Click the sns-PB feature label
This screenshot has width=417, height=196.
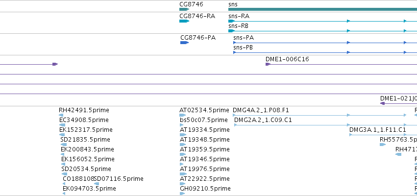tap(243, 48)
